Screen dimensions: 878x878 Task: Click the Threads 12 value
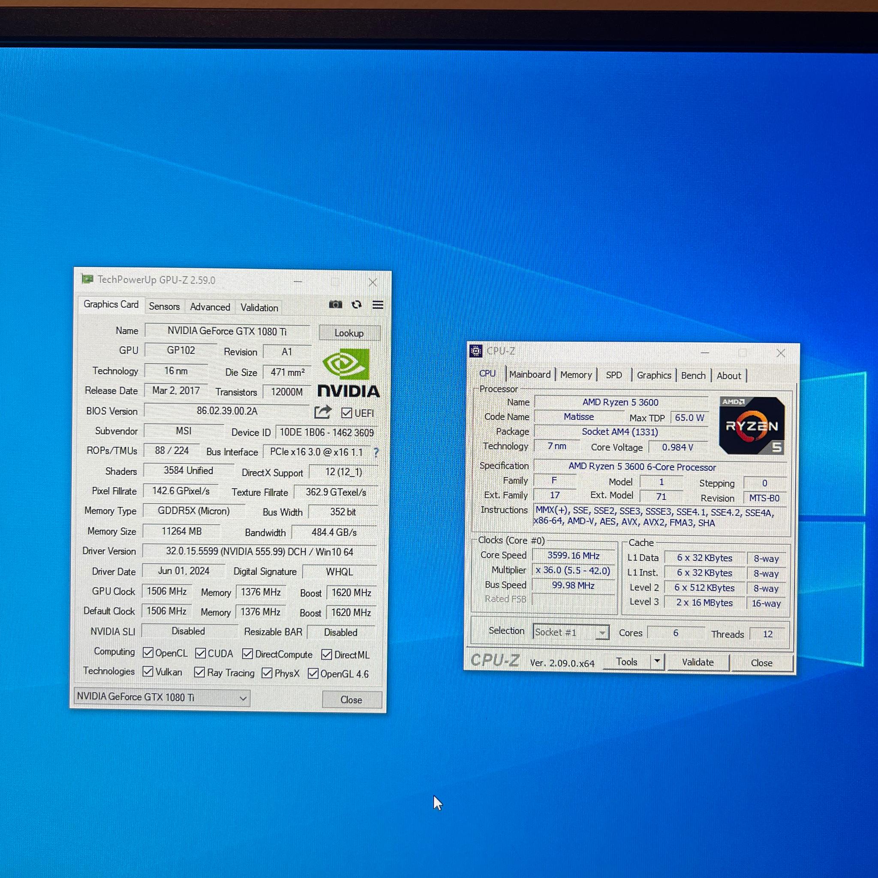767,634
